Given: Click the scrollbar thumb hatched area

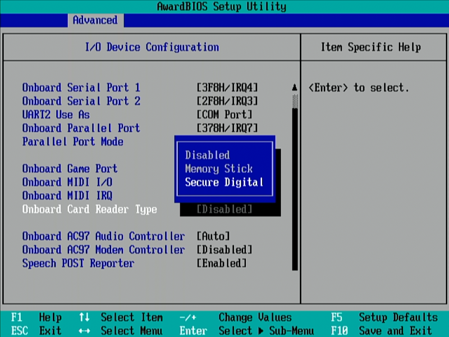Looking at the screenshot, I should [295, 102].
